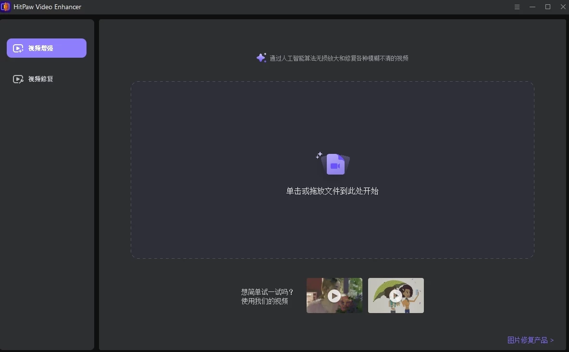569x352 pixels.
Task: Close the HitPaw Video Enhancer window
Action: pyautogui.click(x=563, y=7)
